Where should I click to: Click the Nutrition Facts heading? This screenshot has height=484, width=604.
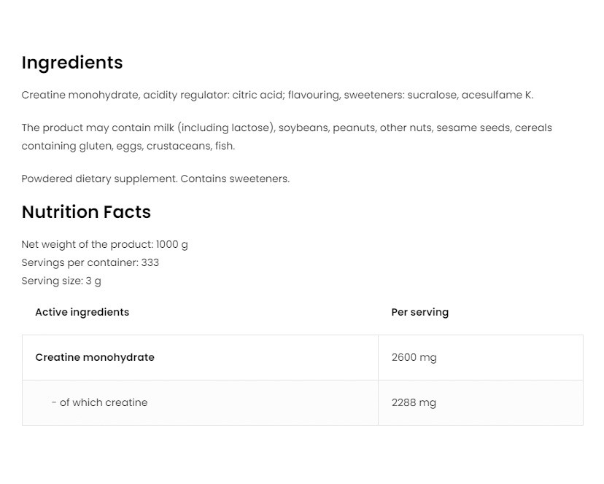(86, 212)
